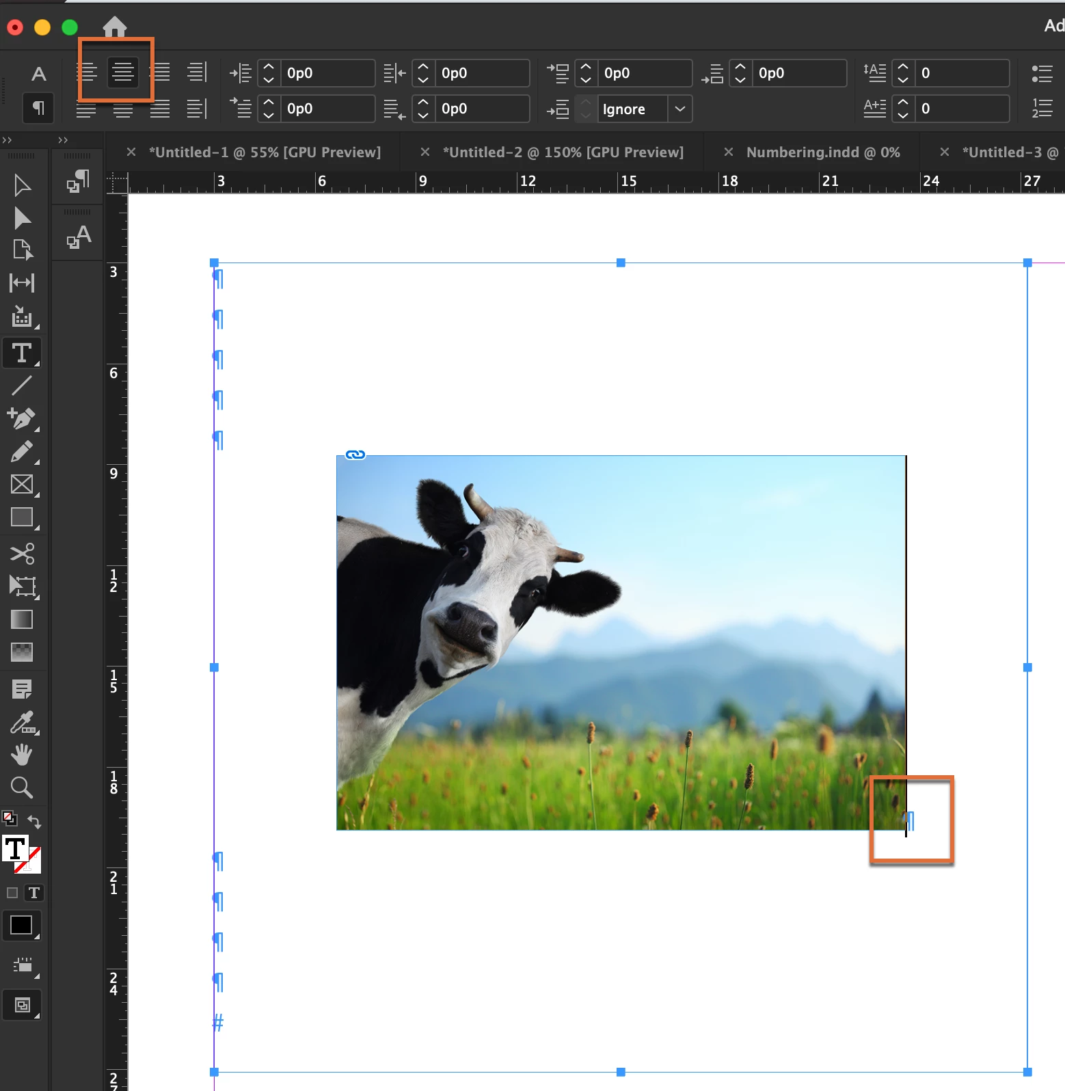This screenshot has width=1065, height=1091.
Task: Apply Color black swatch button
Action: tap(22, 925)
